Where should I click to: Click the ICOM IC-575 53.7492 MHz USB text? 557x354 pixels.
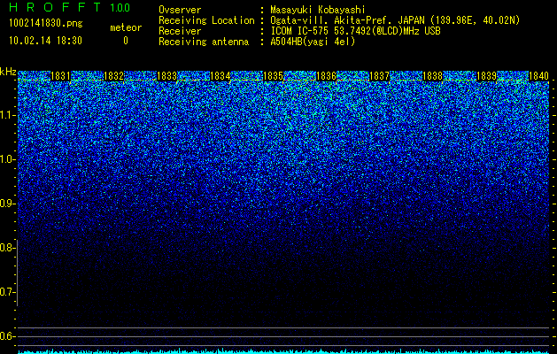355,31
